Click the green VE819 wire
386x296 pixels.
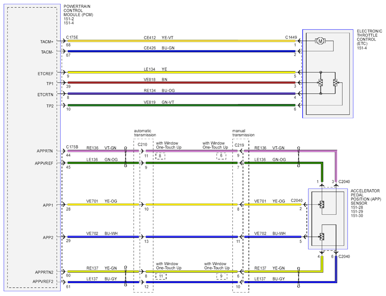coord(182,105)
